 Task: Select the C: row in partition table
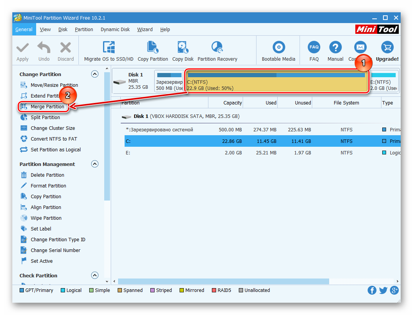pyautogui.click(x=262, y=141)
